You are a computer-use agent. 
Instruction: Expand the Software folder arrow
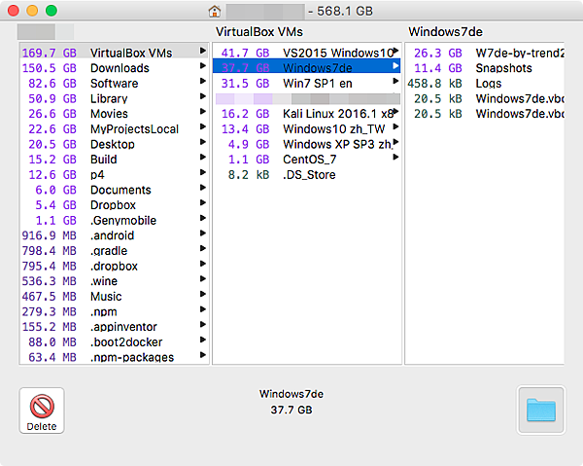(x=203, y=81)
